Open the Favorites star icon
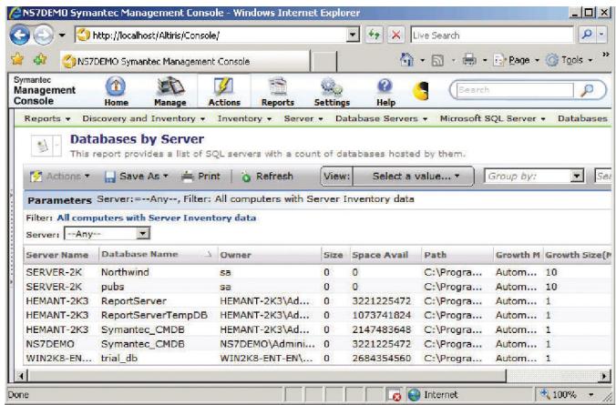The width and height of the screenshot is (616, 405). (17, 60)
